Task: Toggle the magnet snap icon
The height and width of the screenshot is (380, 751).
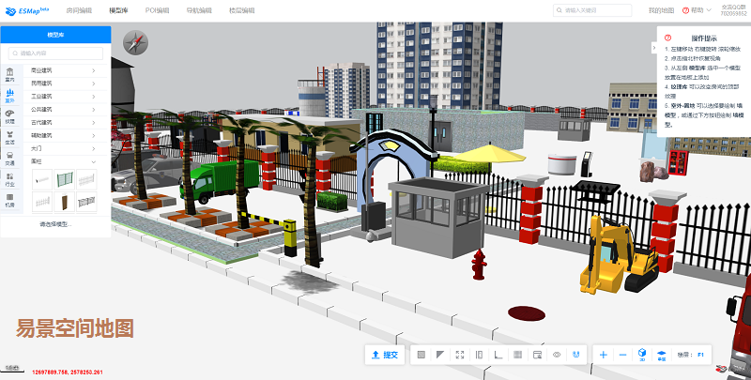Action: [x=576, y=355]
